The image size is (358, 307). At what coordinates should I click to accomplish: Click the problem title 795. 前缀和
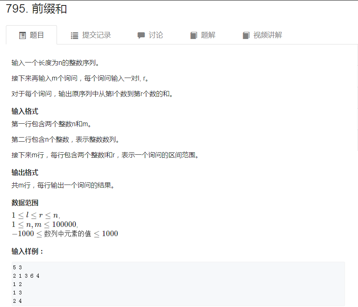click(x=36, y=8)
